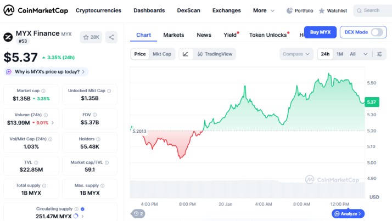Click the 251.47M MYX circulating supply value
The height and width of the screenshot is (221, 392).
53,216
